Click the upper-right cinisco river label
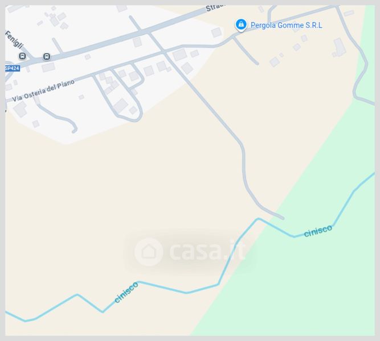Image resolution: width=380 pixels, height=341 pixels. [x=318, y=231]
